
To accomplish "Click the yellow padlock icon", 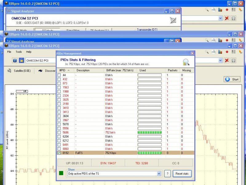I will click(21, 60).
